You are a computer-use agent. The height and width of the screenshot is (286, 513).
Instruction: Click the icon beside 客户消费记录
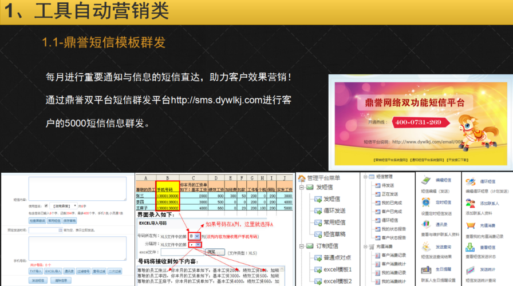coord(378,255)
